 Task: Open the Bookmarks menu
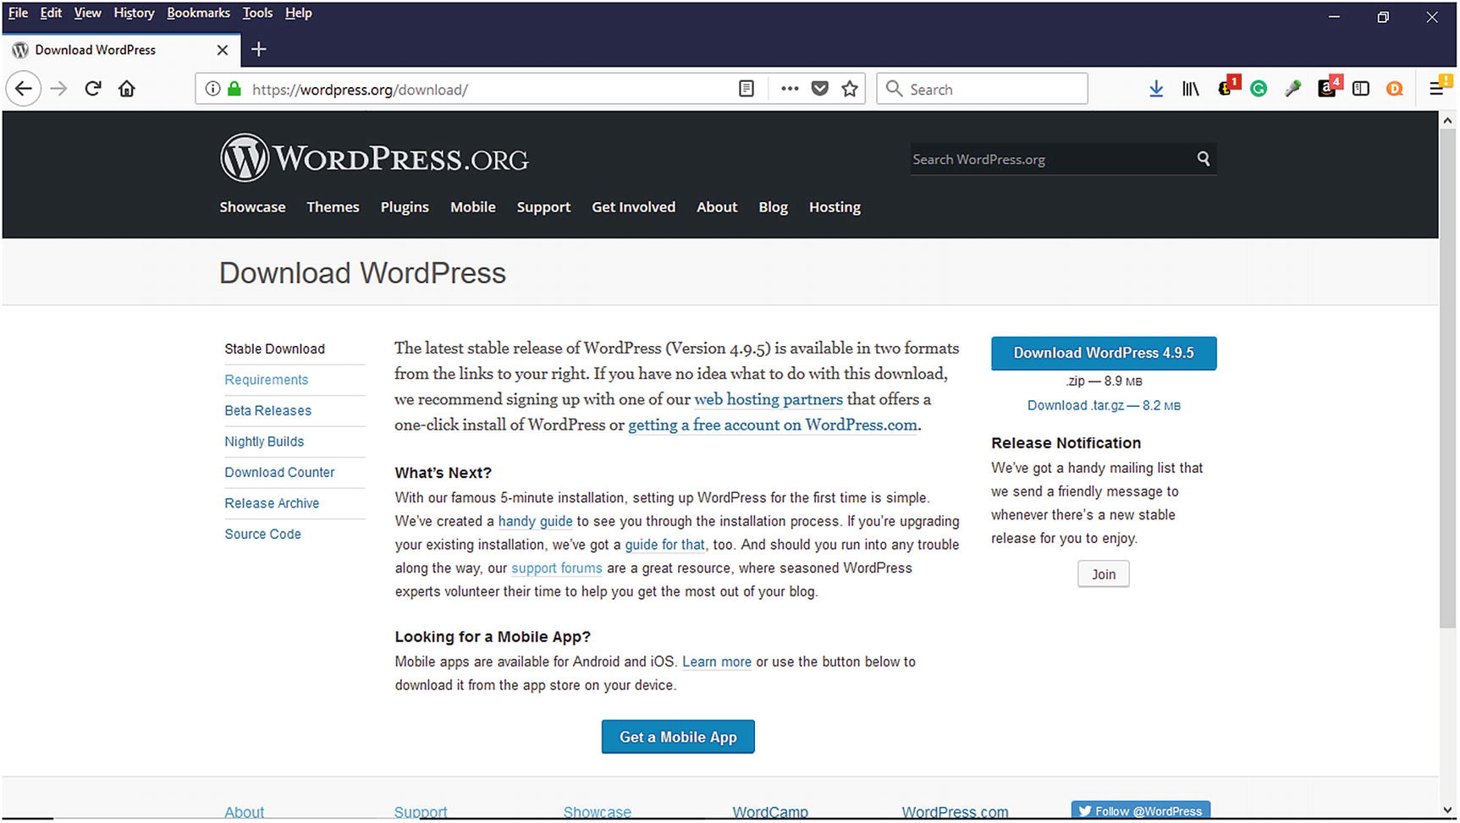tap(198, 13)
